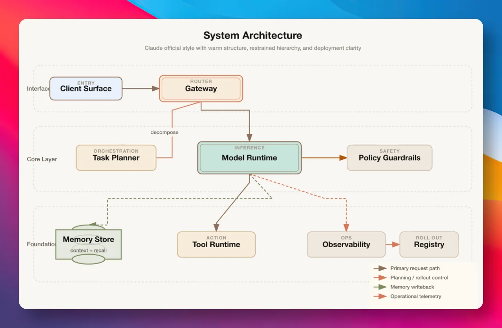The height and width of the screenshot is (328, 502).
Task: Click the Planning / rollout control legend arrow
Action: tap(380, 277)
